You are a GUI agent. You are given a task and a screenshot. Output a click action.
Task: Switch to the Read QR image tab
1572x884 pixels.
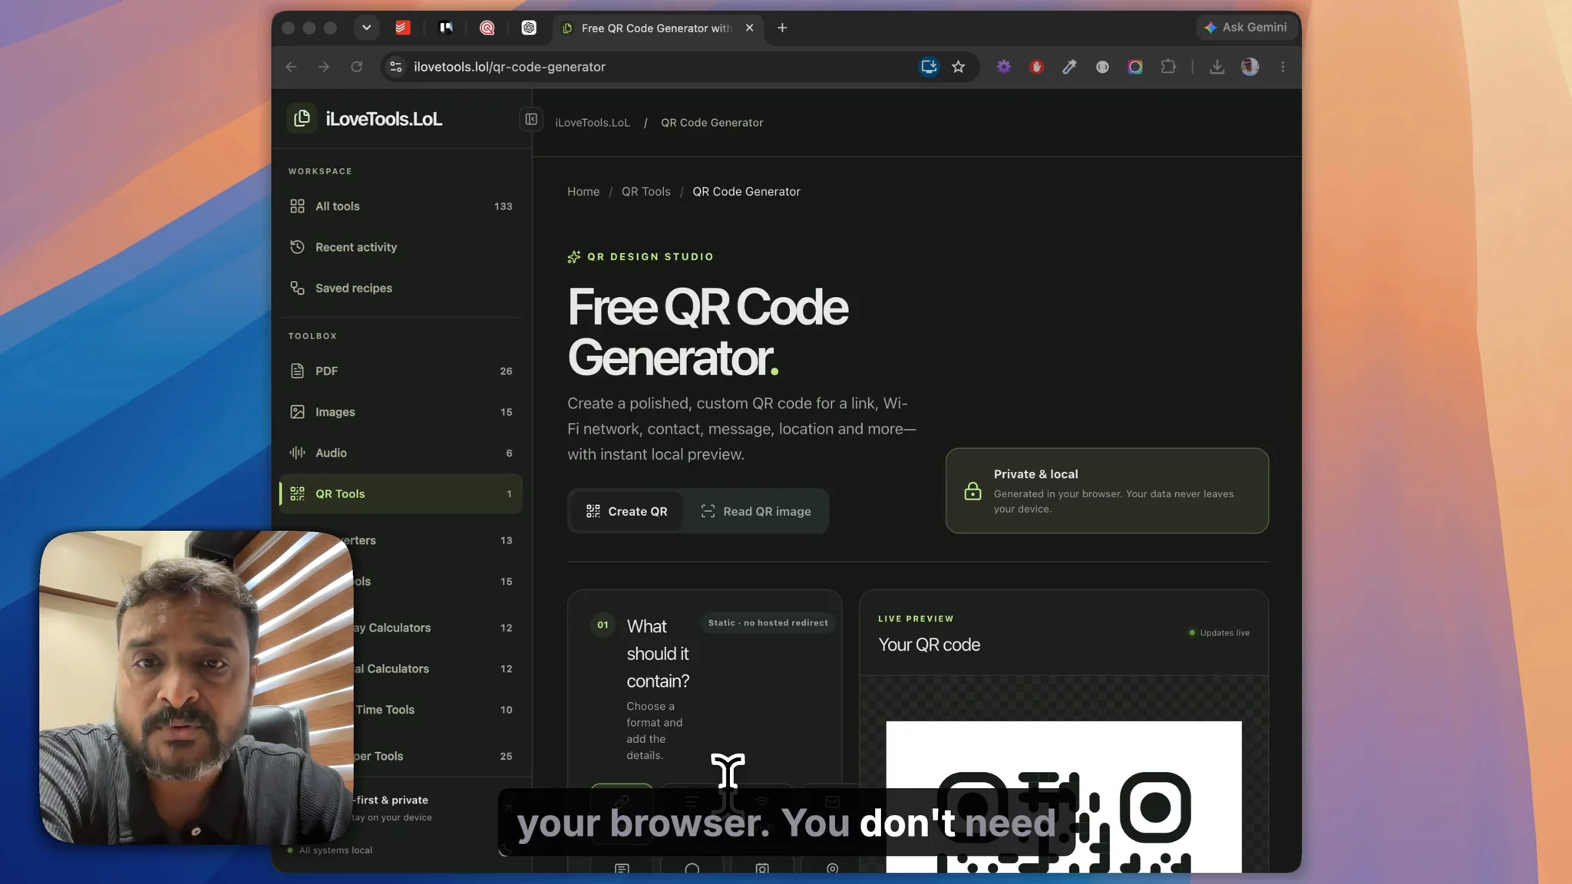click(756, 511)
